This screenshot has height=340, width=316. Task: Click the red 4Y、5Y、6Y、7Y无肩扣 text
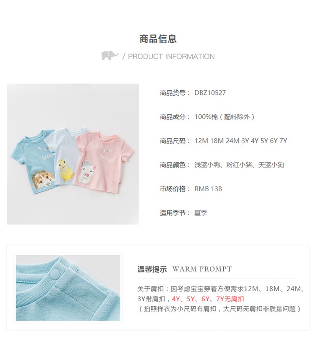(208, 299)
